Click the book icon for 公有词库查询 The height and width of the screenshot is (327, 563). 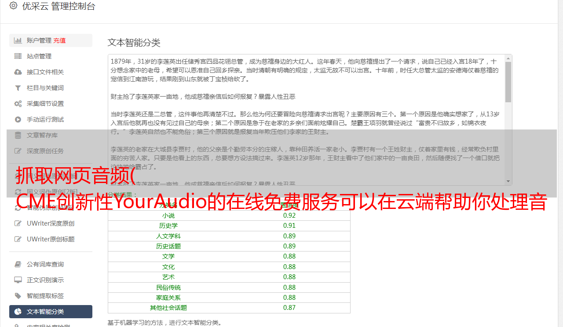(x=18, y=264)
